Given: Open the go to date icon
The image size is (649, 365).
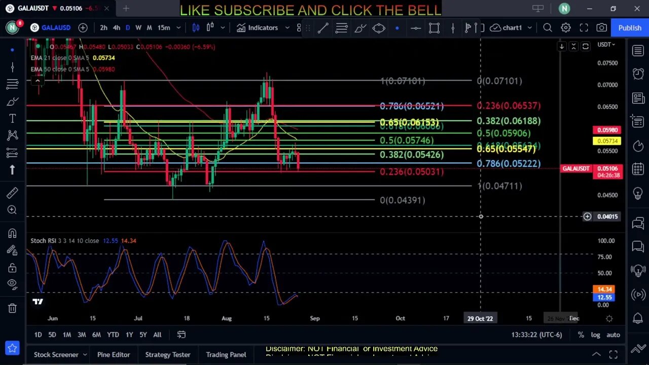Looking at the screenshot, I should tap(182, 335).
